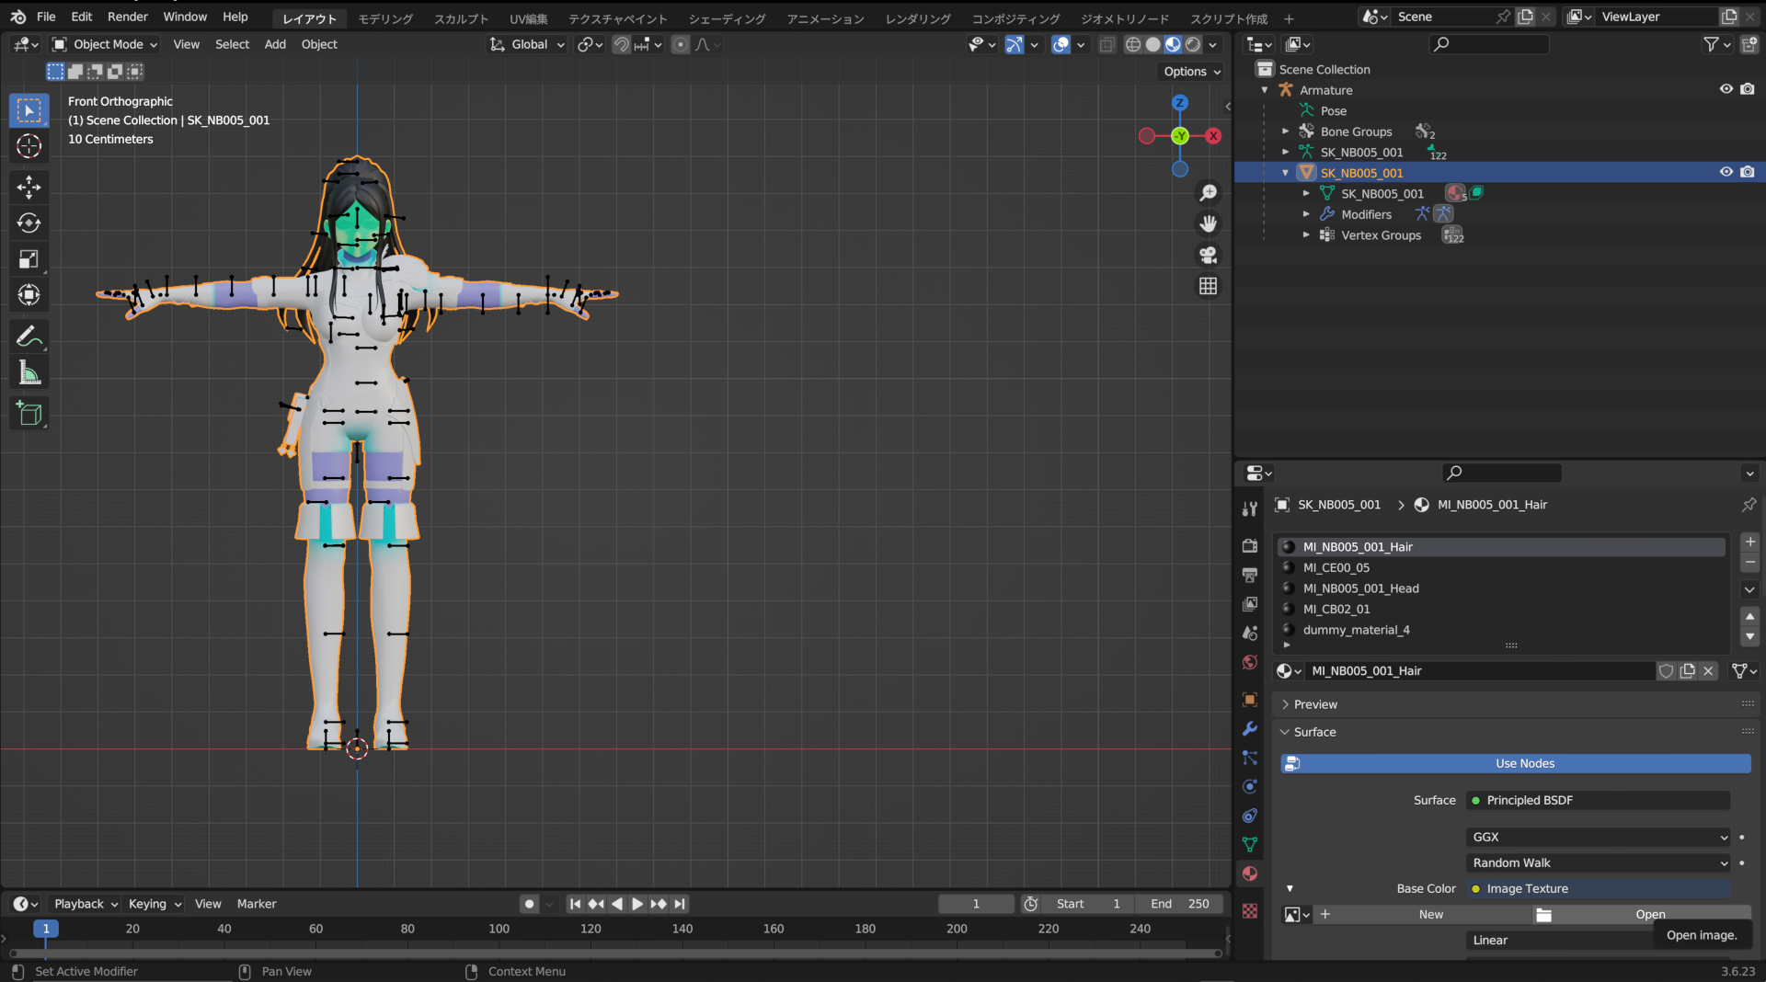Toggle camera view icon
Image resolution: width=1766 pixels, height=982 pixels.
pyautogui.click(x=1208, y=255)
